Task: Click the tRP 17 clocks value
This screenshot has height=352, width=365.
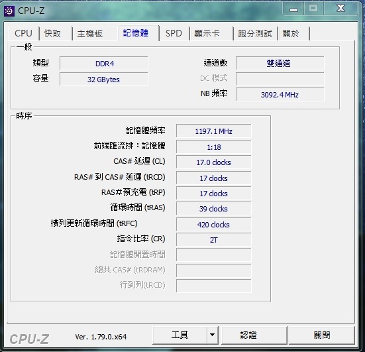Action: pyautogui.click(x=214, y=193)
